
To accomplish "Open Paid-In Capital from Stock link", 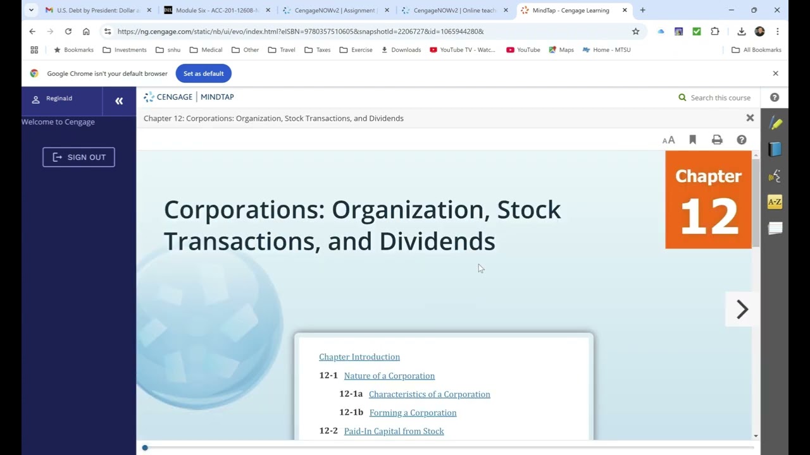I will pyautogui.click(x=394, y=431).
